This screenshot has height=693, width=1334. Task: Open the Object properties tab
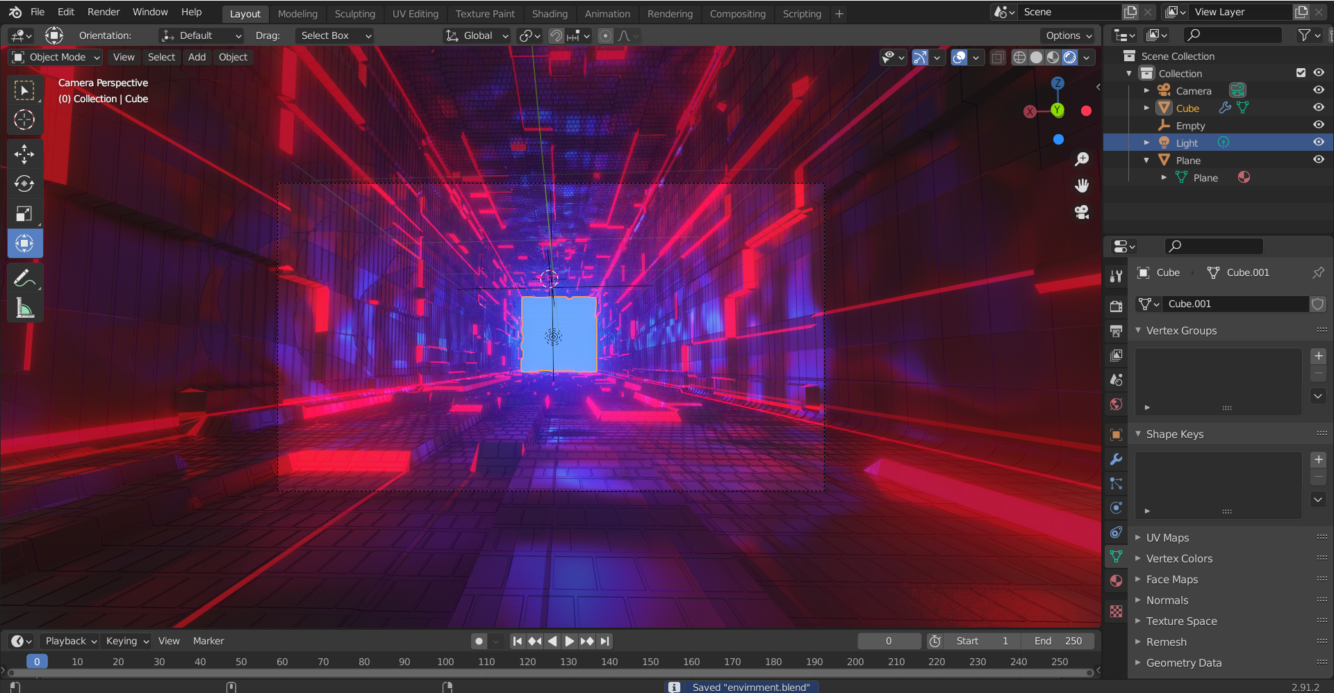coord(1116,434)
